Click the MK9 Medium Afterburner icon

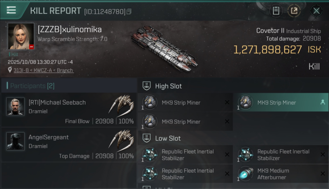(245, 174)
